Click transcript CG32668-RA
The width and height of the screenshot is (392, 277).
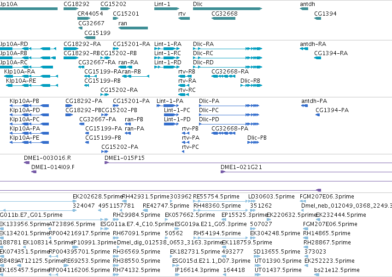[x=223, y=76]
